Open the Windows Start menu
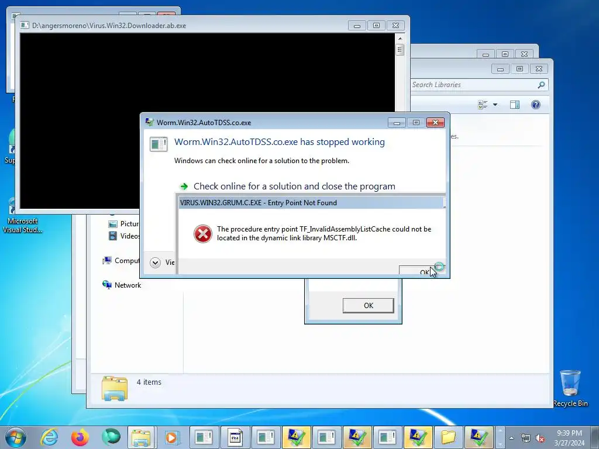Screen dimensions: 599x449 pyautogui.click(x=16, y=437)
